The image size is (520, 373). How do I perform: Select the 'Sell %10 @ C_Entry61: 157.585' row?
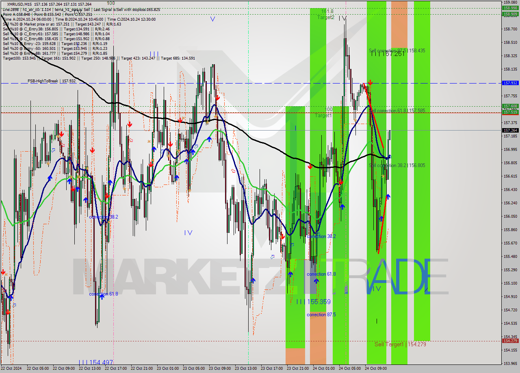tap(56, 34)
